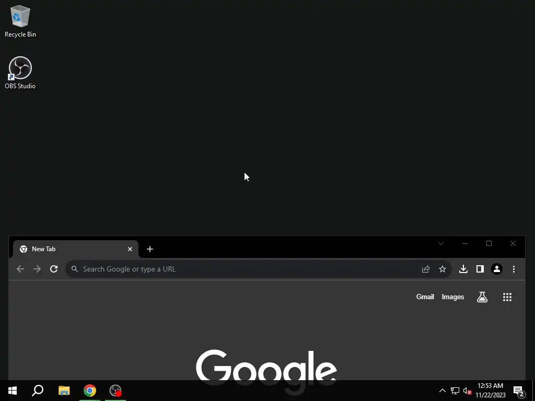Minimize the Chrome window

coord(464,243)
